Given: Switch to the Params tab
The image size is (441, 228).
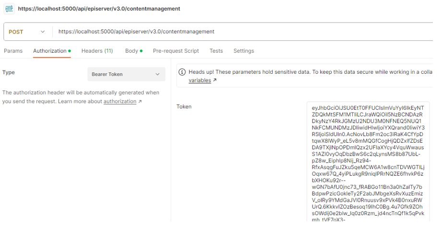Looking at the screenshot, I should tap(13, 51).
